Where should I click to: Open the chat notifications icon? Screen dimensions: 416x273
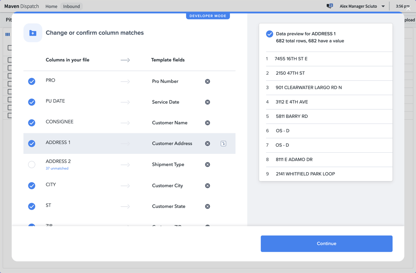[x=329, y=6]
